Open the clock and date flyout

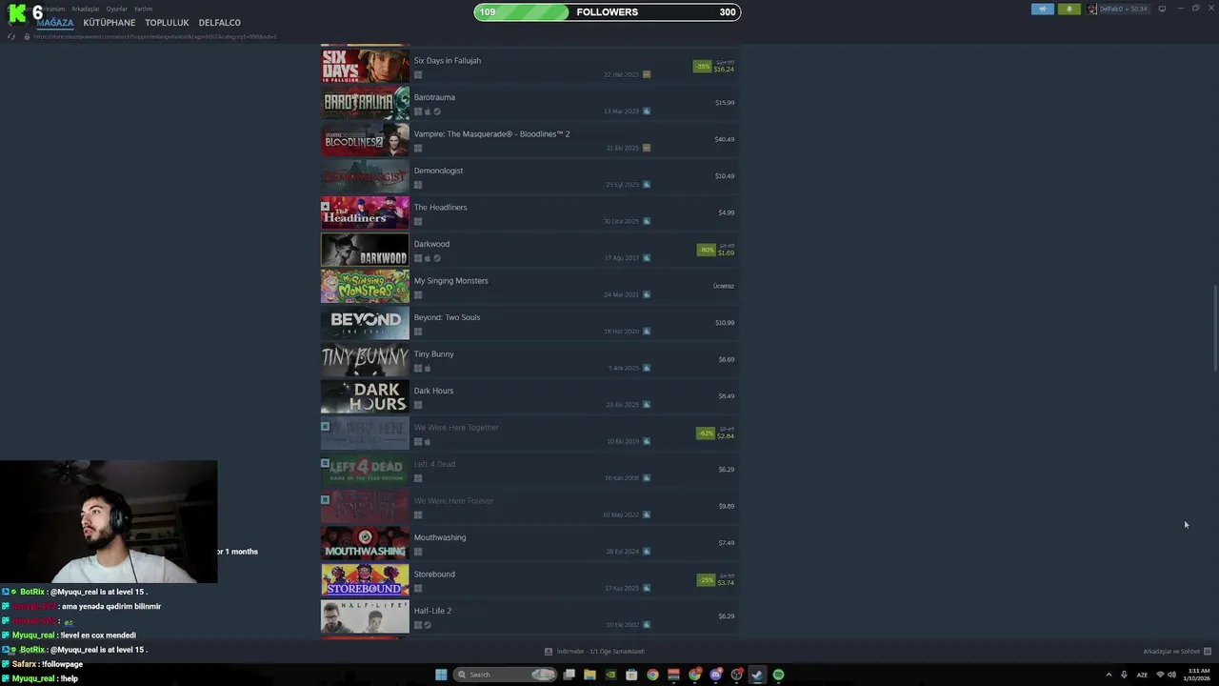click(1199, 675)
